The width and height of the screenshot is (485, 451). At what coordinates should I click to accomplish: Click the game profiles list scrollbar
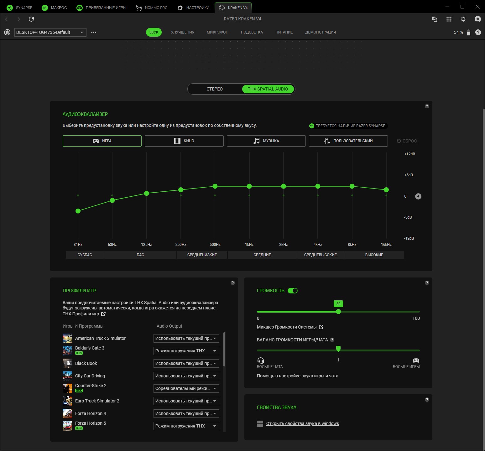pos(224,350)
